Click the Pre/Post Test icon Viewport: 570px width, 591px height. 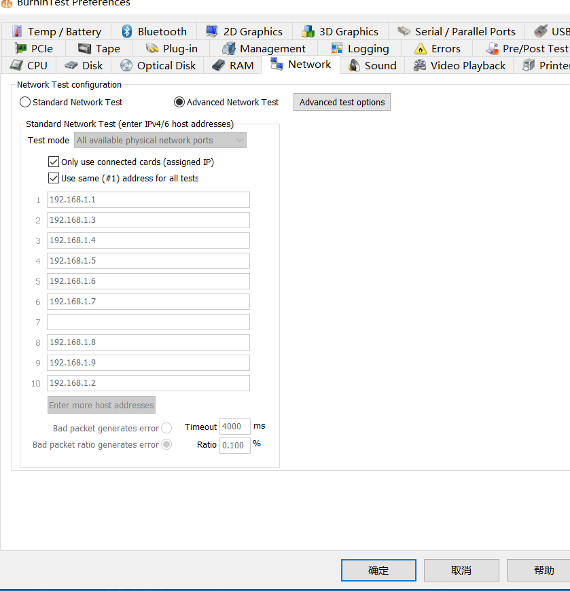pyautogui.click(x=492, y=48)
